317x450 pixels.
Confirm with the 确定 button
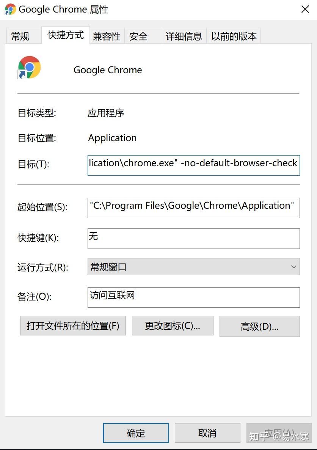point(136,433)
